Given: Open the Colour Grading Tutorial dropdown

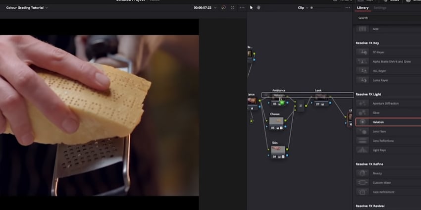Looking at the screenshot, I should pos(27,8).
